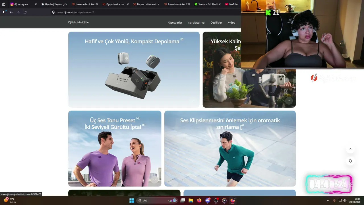
Task: Open the Hafif ve Çok Yönlü storage card
Action: coord(134,69)
